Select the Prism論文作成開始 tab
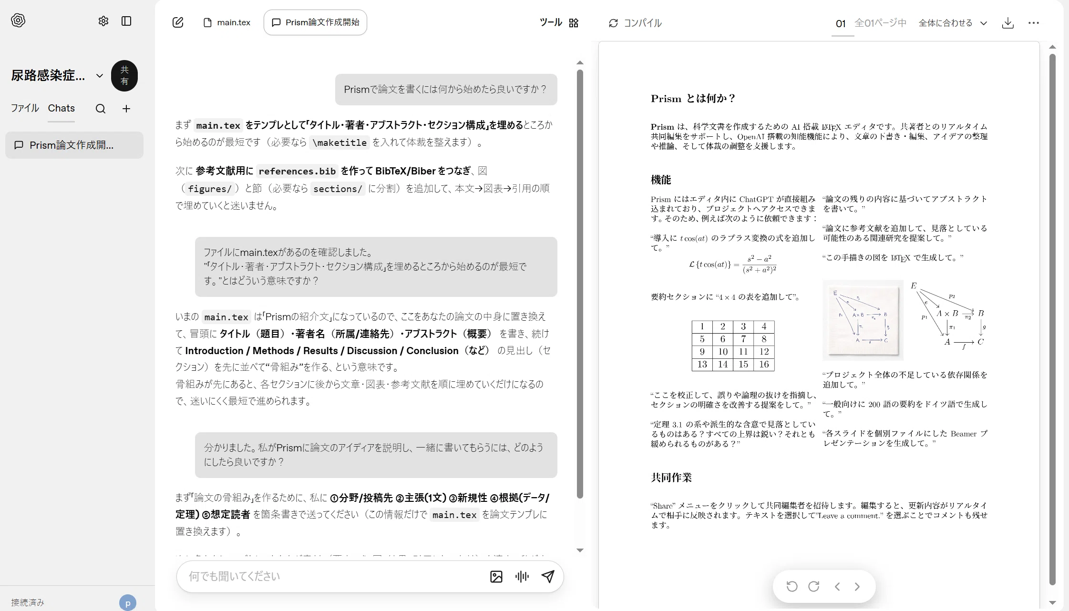This screenshot has height=611, width=1069. [315, 22]
